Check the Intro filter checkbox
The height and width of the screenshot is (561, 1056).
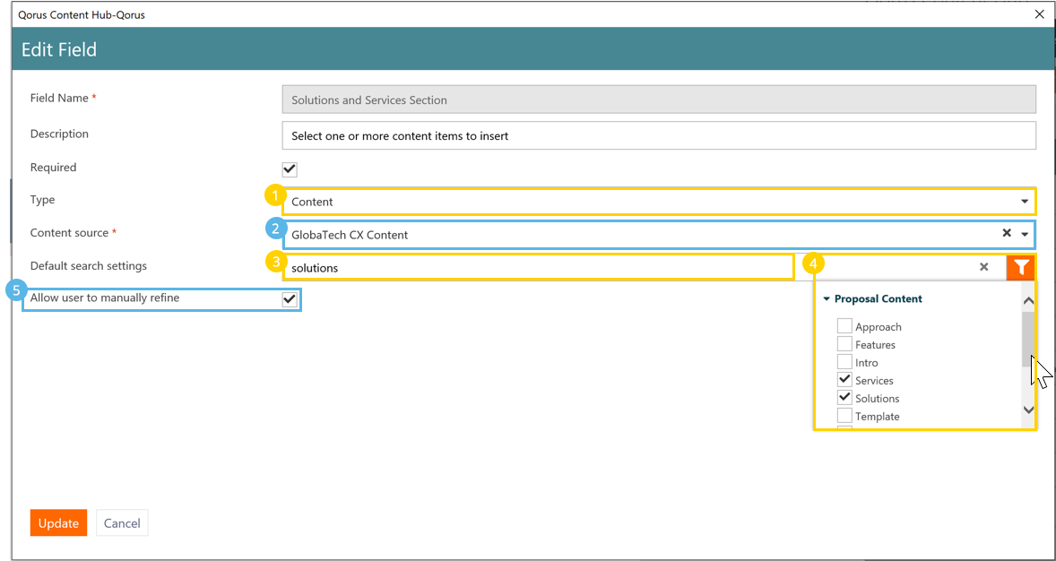click(x=844, y=362)
